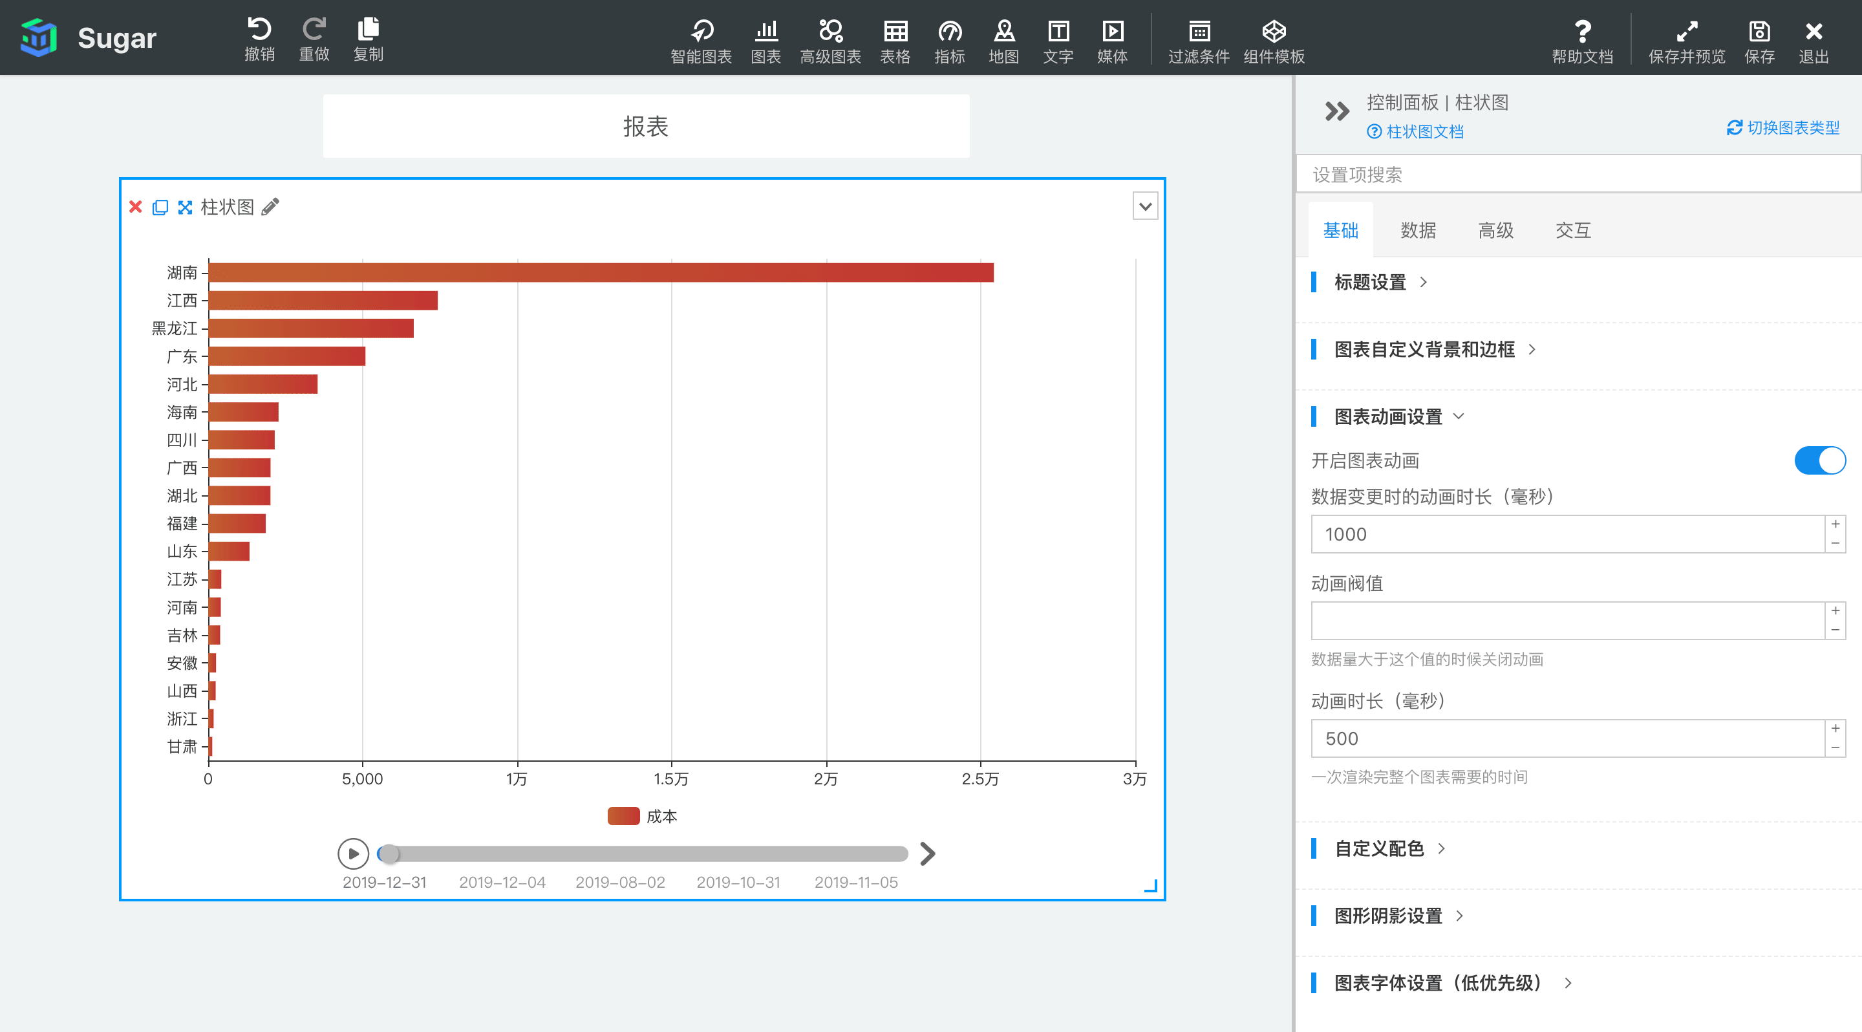1862x1032 pixels.
Task: Switch to the 高级 tab
Action: [1495, 231]
